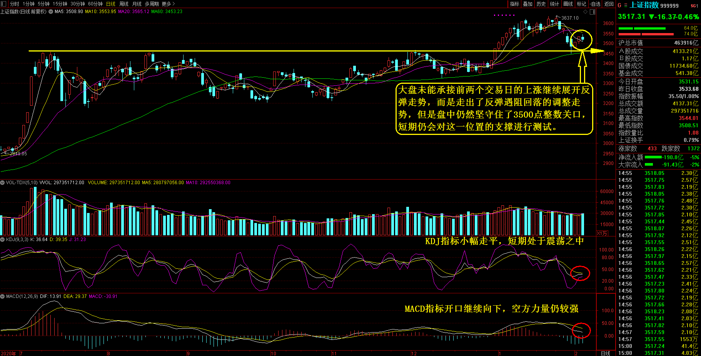Select the 60分钟 period tab
The image size is (701, 356).
point(95,4)
